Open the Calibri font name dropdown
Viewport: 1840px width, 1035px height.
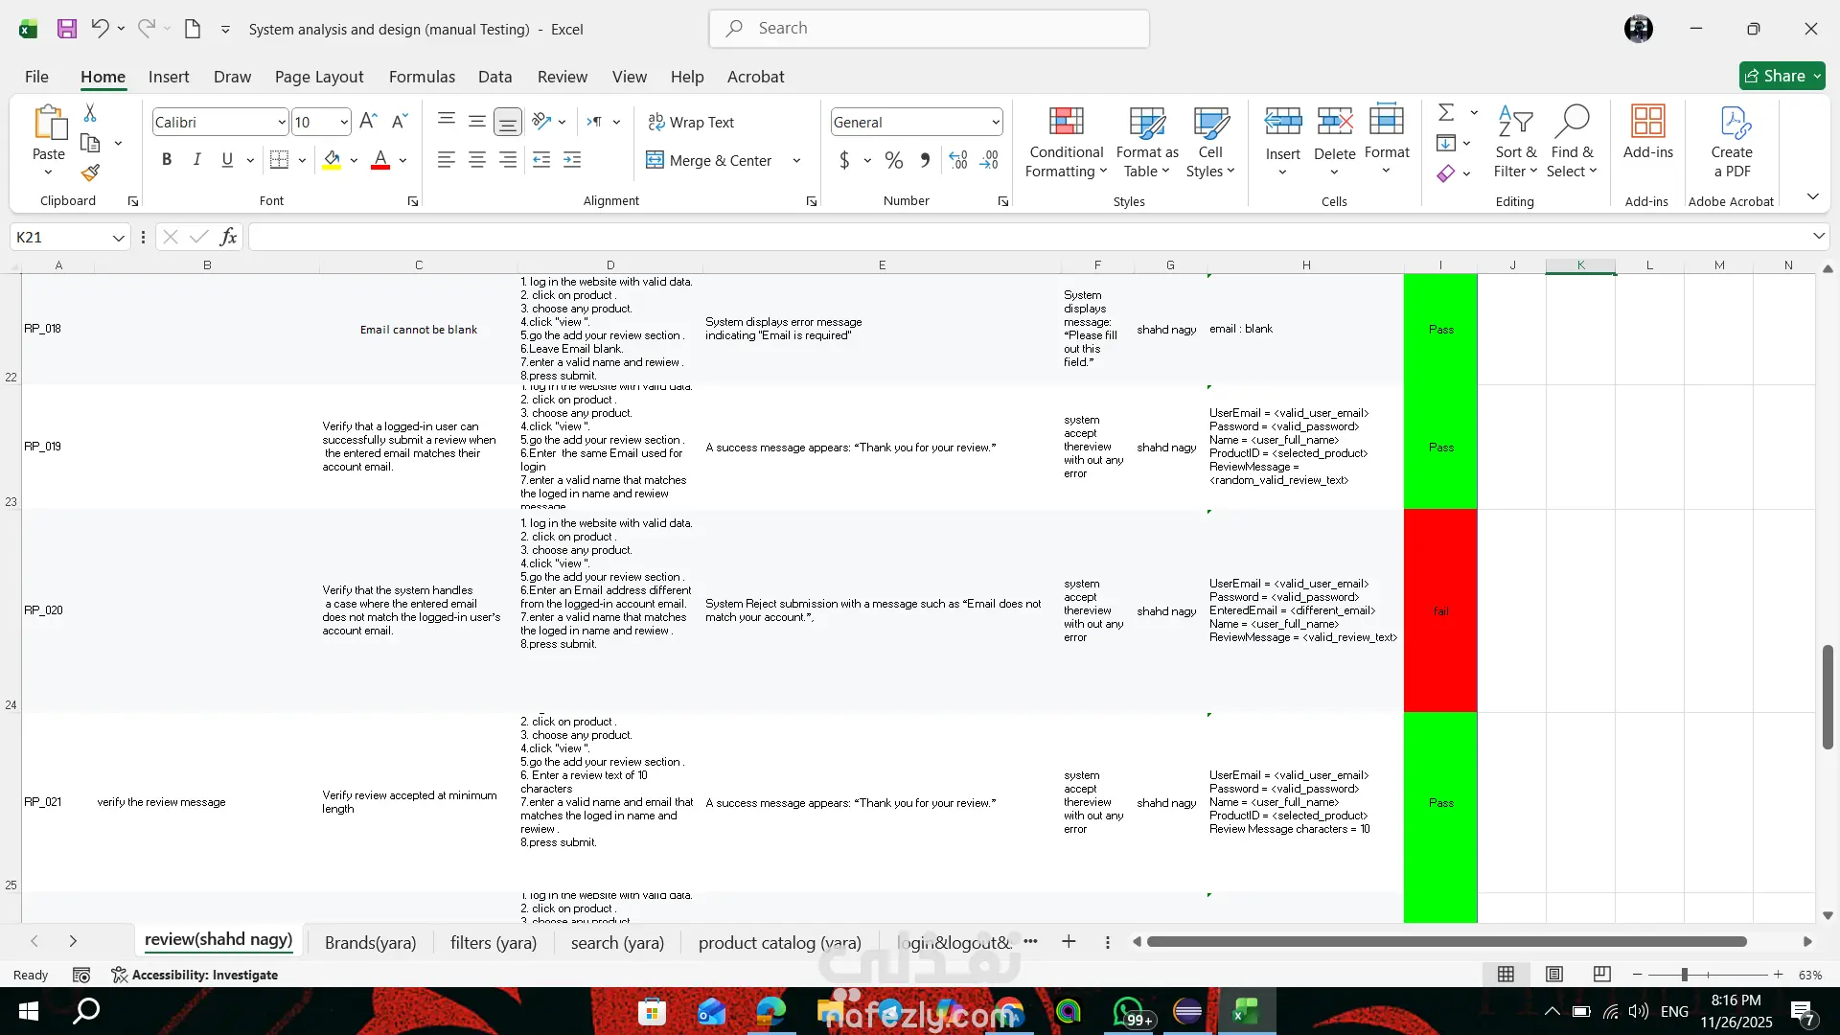(x=281, y=122)
